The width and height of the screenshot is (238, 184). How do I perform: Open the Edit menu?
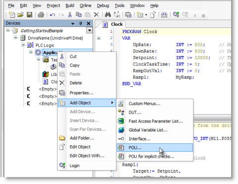pos(23,5)
